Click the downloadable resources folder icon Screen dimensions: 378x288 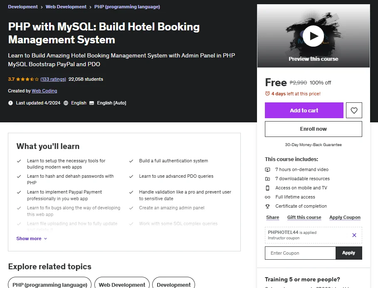click(x=267, y=179)
